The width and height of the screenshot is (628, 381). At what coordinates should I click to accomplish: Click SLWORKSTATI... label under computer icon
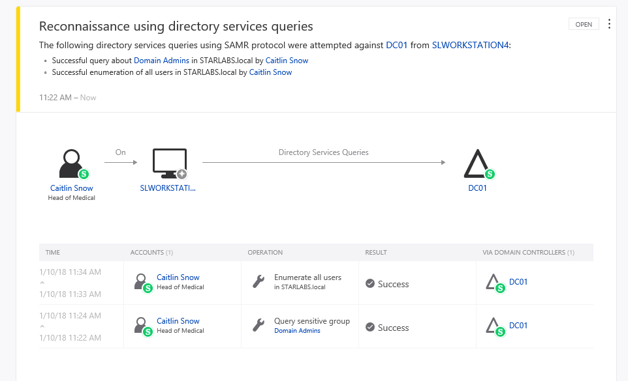168,188
